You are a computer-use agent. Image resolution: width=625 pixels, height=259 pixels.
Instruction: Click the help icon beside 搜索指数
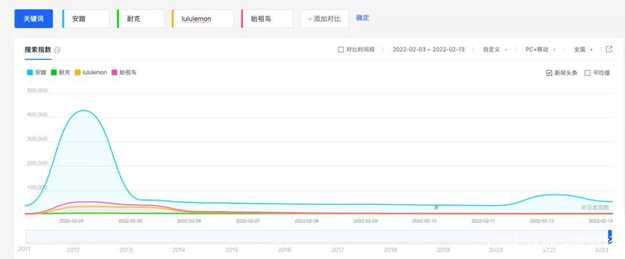click(57, 50)
